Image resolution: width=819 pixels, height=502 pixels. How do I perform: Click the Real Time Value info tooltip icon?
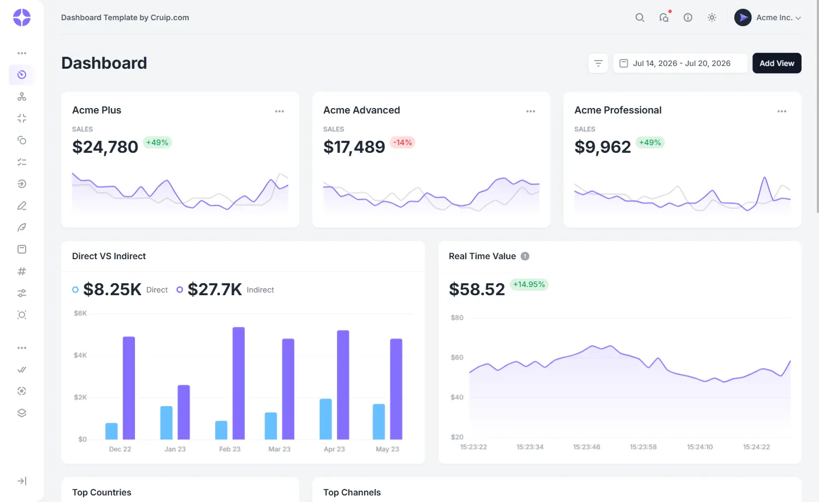[x=525, y=256]
